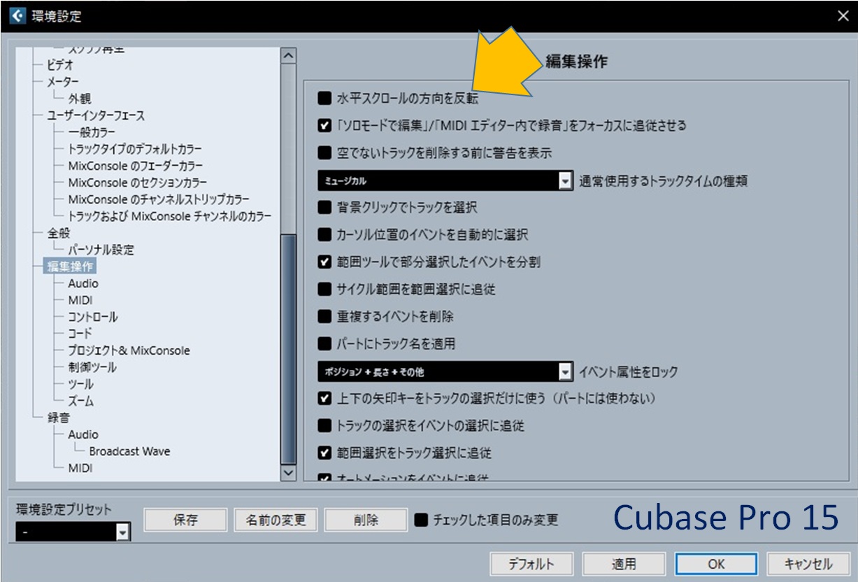
Task: Click the Cubase logo icon in title bar
Action: pyautogui.click(x=16, y=15)
